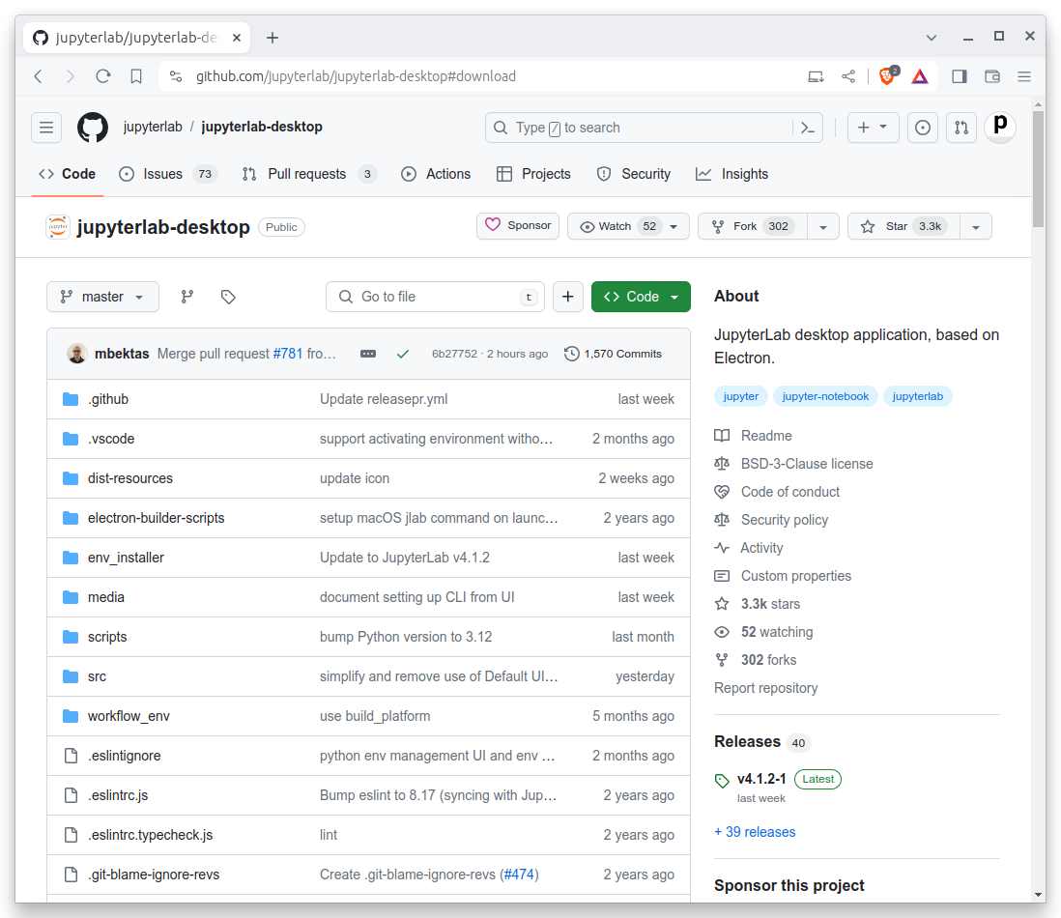The width and height of the screenshot is (1061, 918).
Task: Open the v4.1.2-1 latest release
Action: coord(761,779)
